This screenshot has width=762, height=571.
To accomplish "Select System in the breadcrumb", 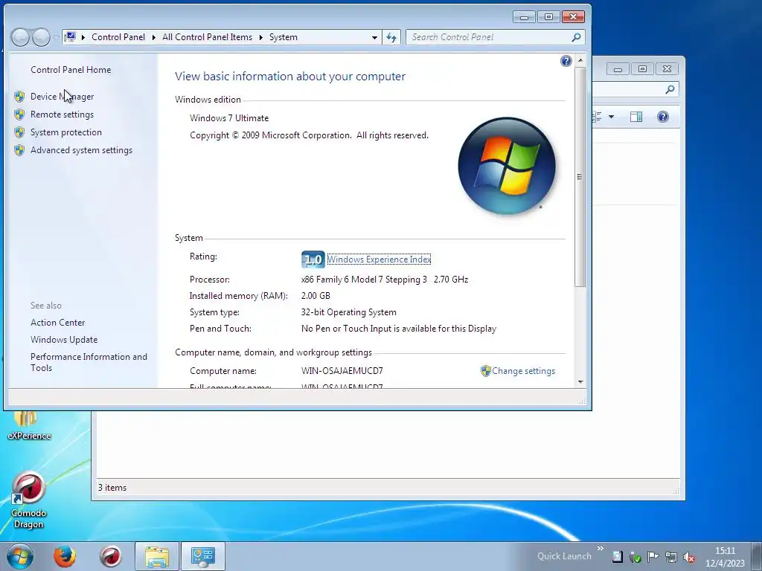I will (284, 37).
